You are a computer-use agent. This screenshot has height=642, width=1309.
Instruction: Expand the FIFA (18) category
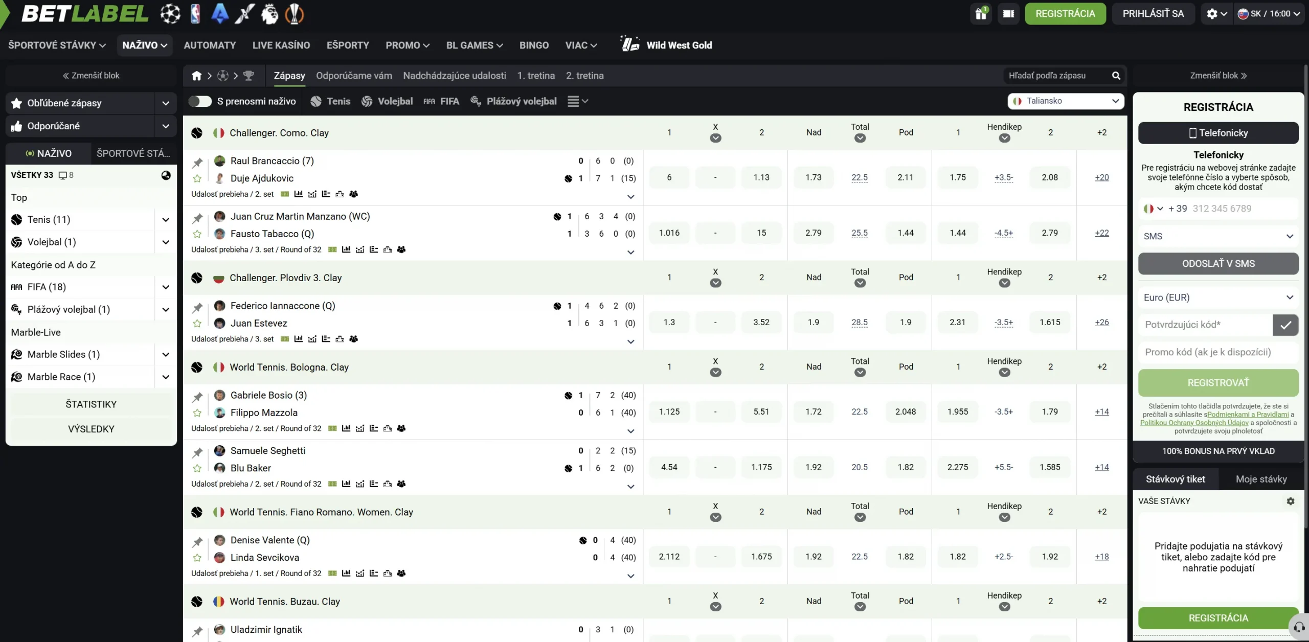[166, 287]
